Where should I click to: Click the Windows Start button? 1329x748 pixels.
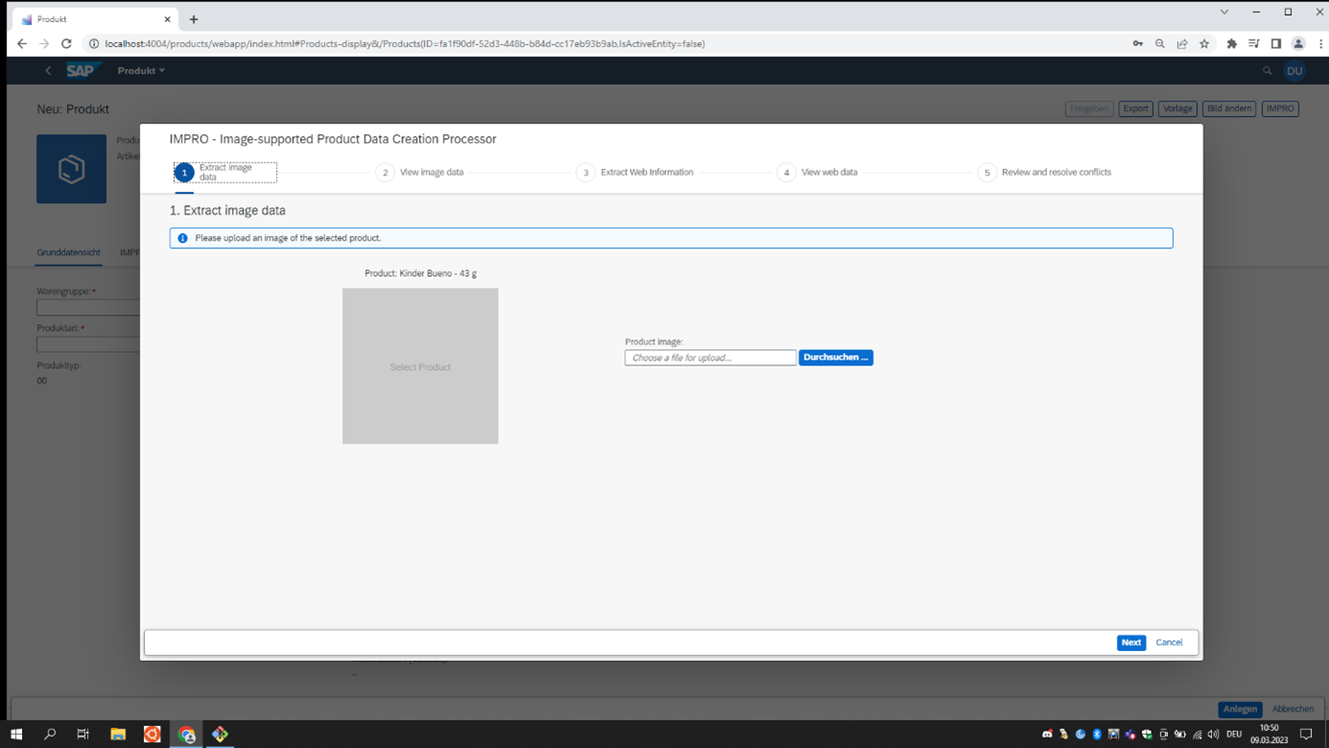pyautogui.click(x=16, y=735)
